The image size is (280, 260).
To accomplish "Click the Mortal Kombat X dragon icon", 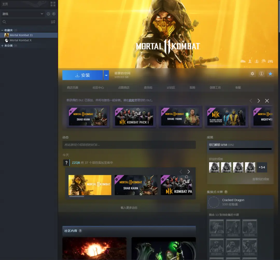I will pos(6,40).
